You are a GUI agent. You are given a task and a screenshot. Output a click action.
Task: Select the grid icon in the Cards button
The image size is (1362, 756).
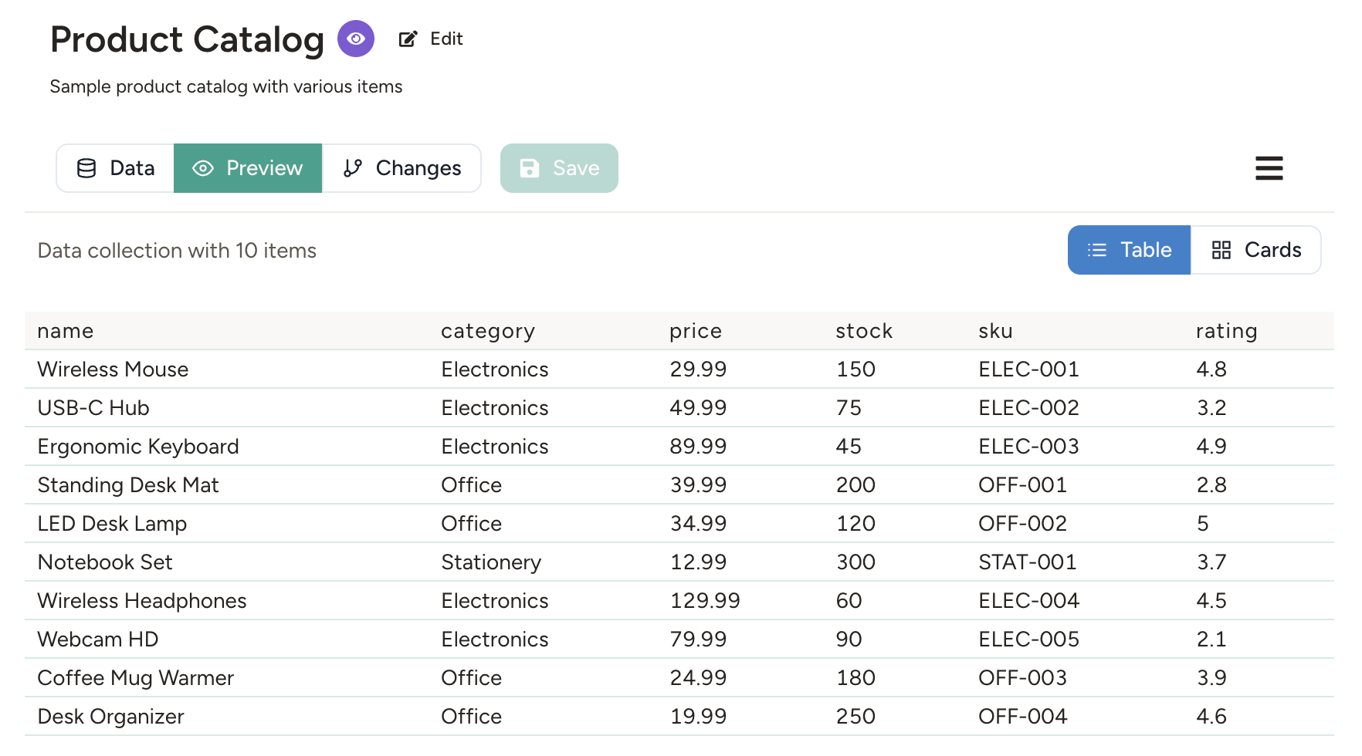(x=1221, y=250)
